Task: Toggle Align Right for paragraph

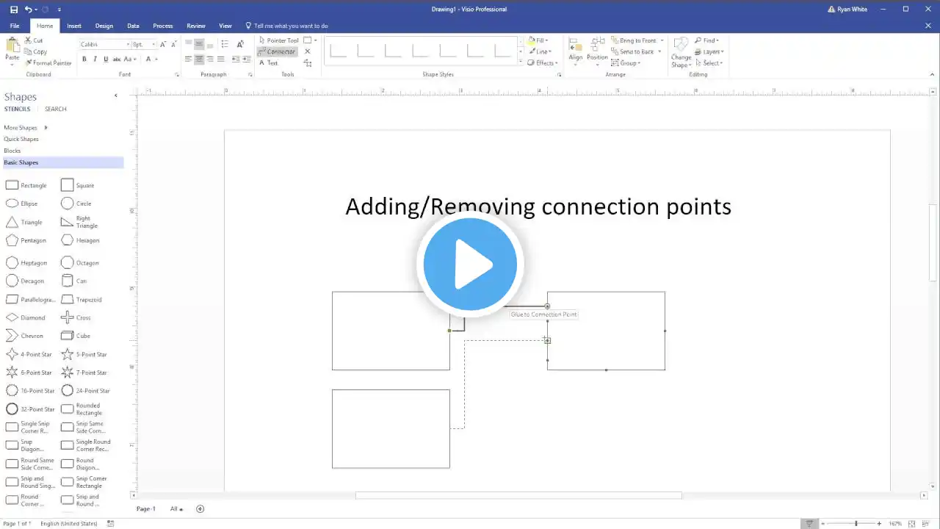Action: [210, 59]
